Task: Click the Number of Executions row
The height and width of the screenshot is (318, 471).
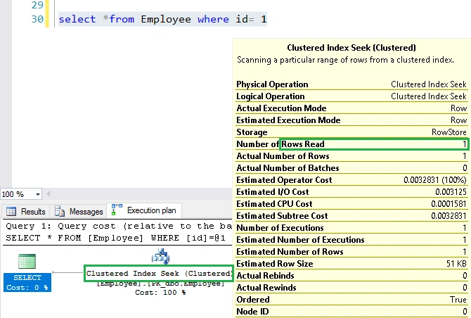Action: click(351, 228)
